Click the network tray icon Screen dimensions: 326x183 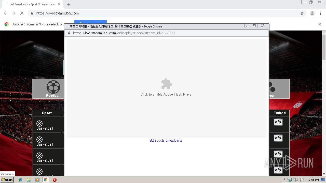point(290,180)
